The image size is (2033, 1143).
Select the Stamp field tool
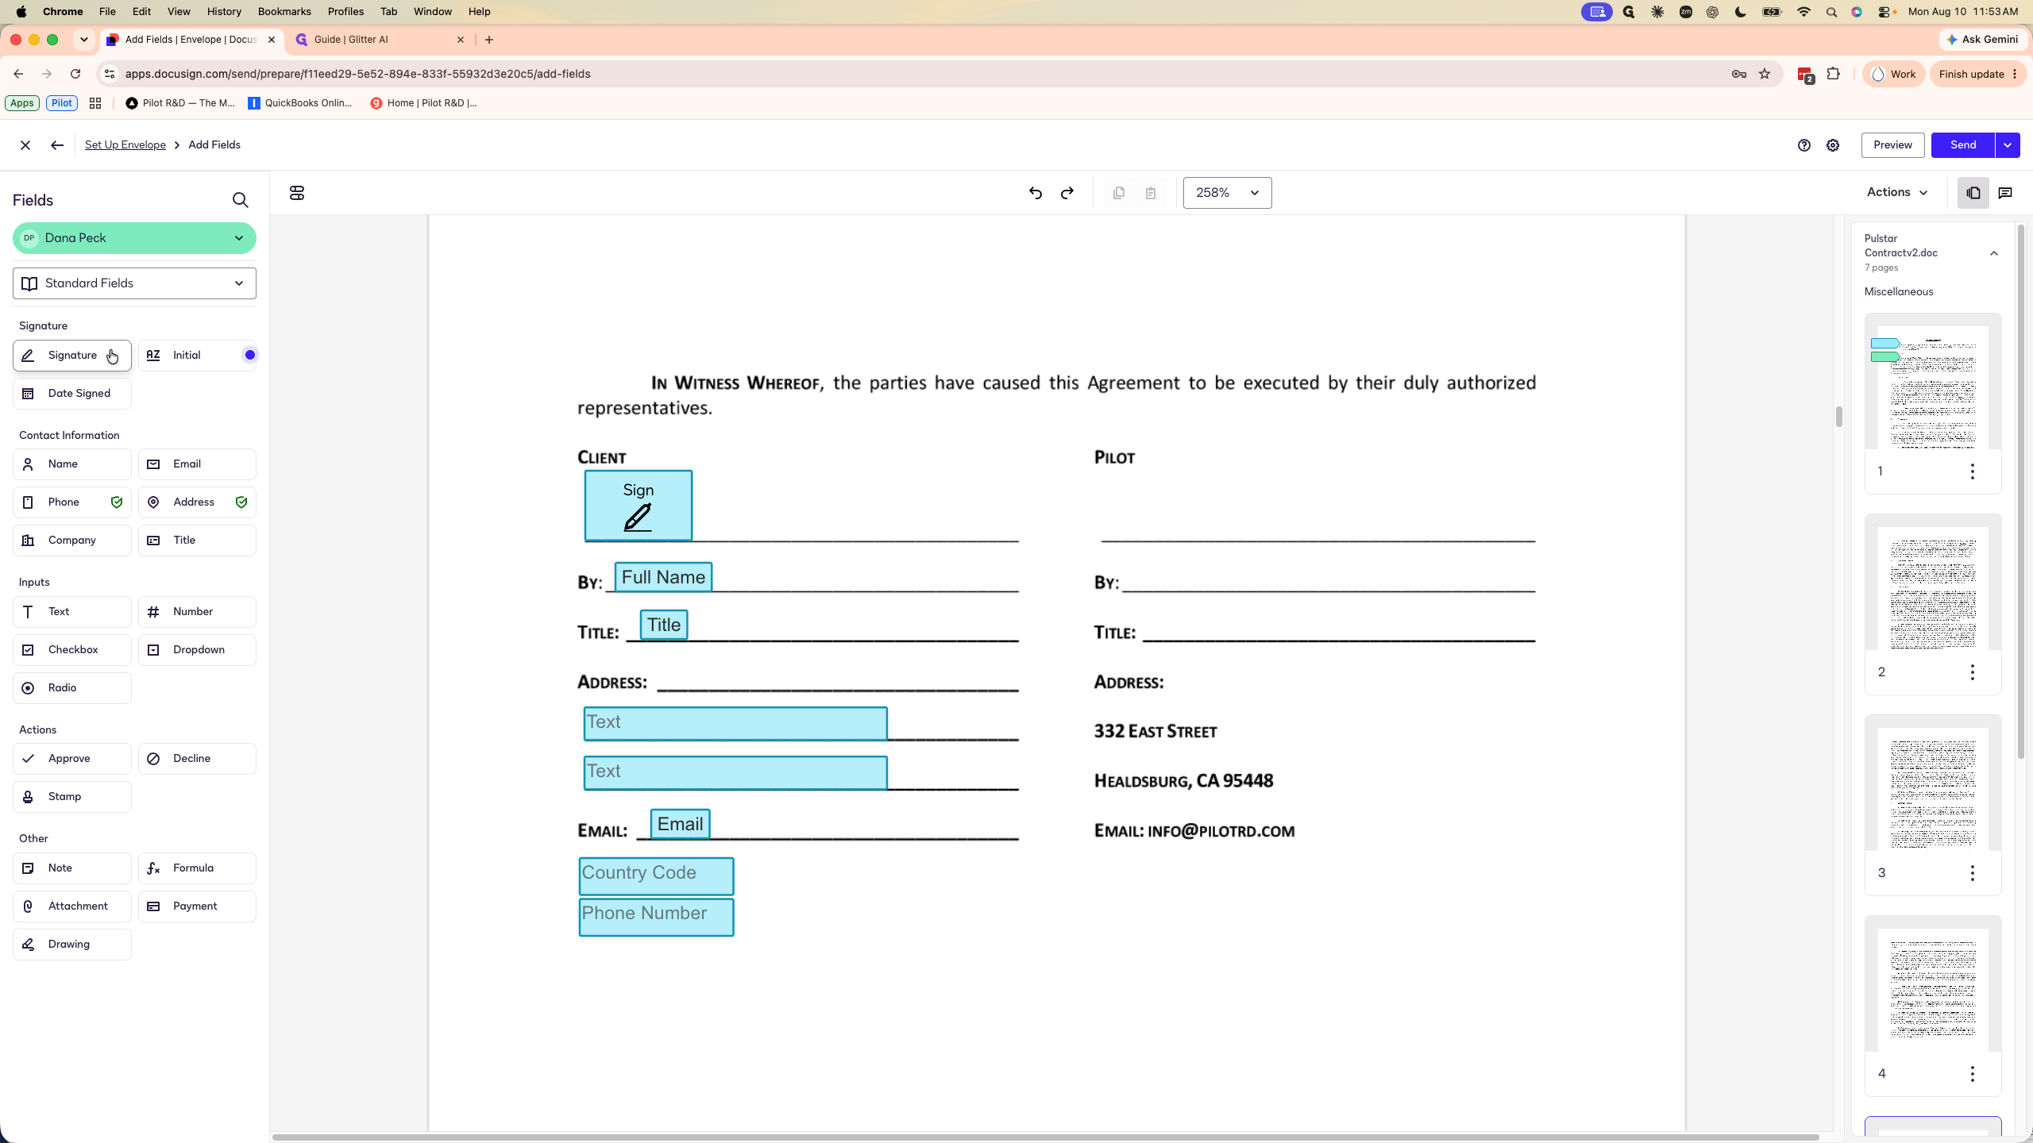coord(72,796)
